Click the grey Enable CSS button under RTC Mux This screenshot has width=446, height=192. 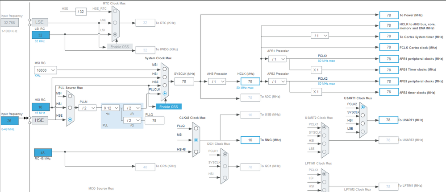(120, 47)
